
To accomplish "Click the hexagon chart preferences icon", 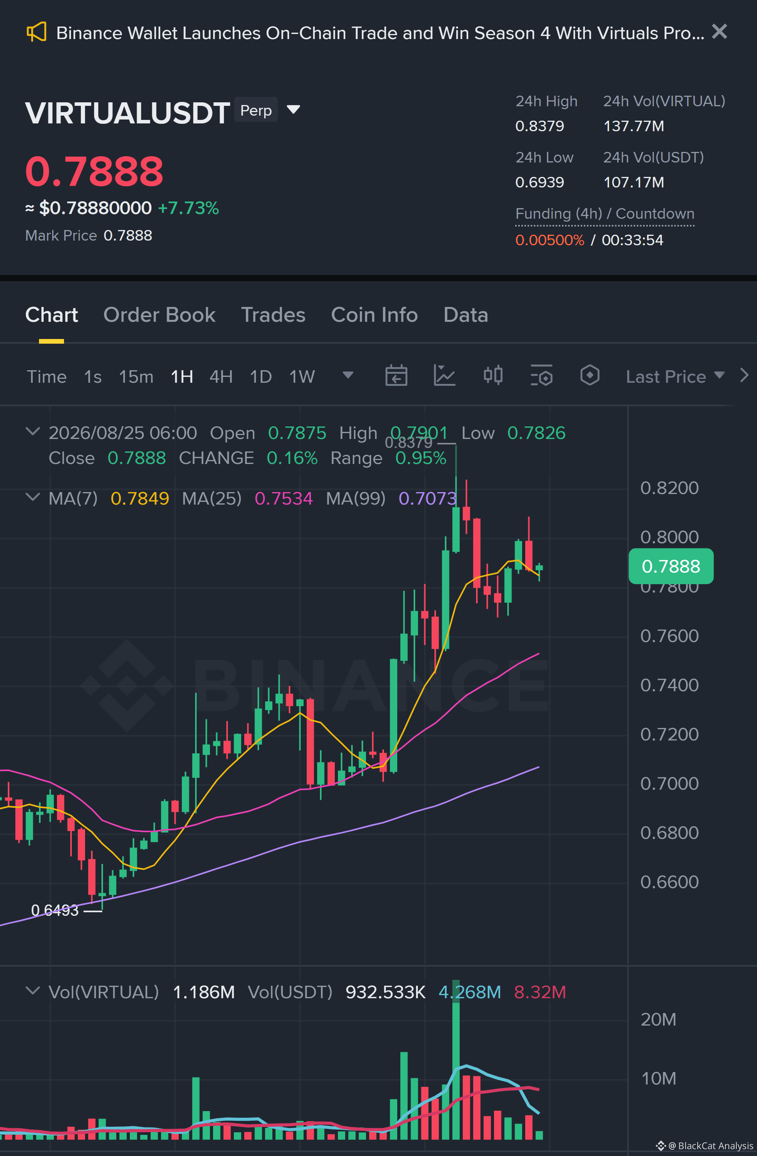I will pyautogui.click(x=590, y=375).
